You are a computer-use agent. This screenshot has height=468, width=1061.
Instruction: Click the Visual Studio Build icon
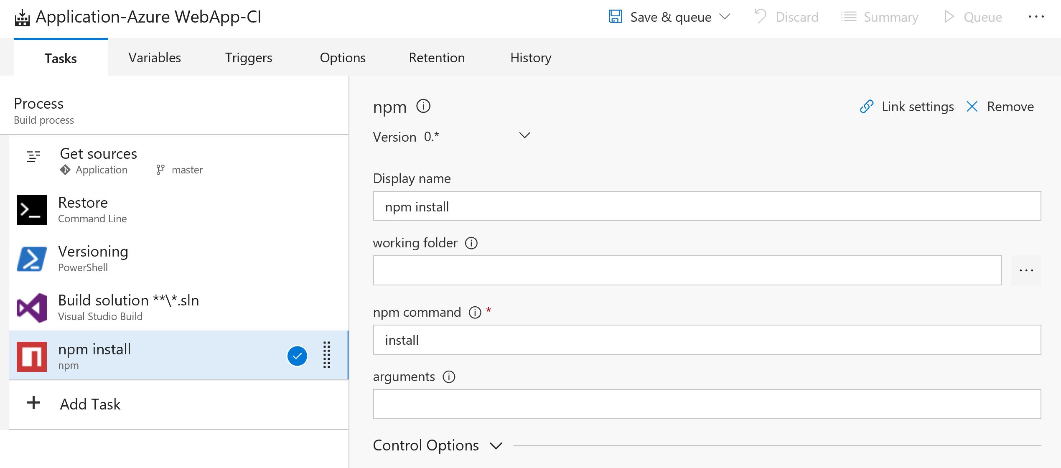(32, 308)
